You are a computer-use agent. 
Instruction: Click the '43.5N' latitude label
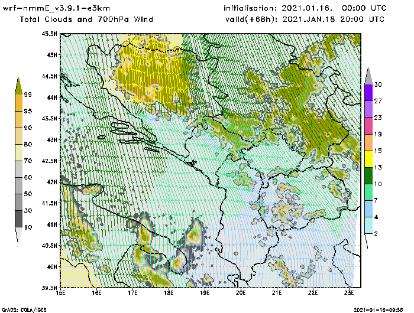(49, 119)
